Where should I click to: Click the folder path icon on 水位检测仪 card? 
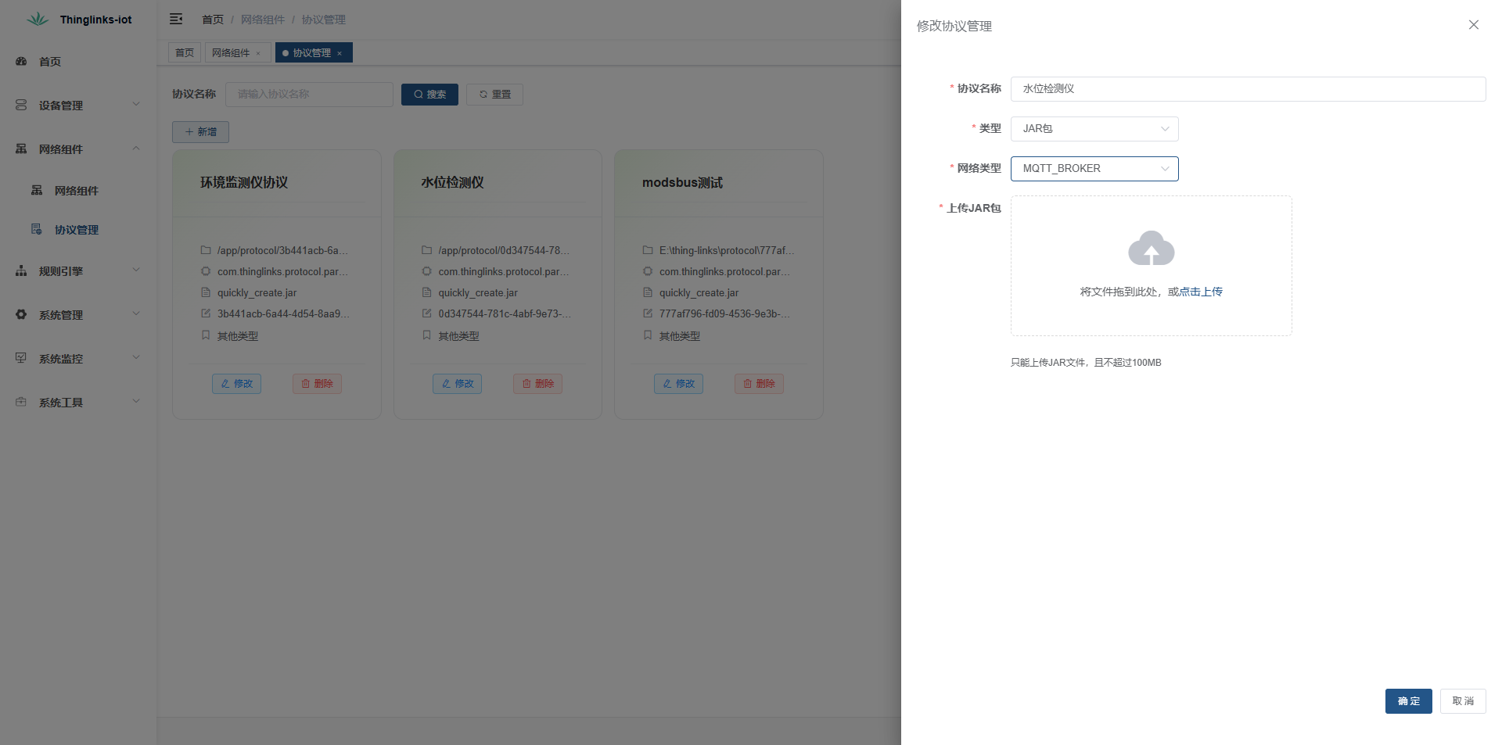[426, 250]
